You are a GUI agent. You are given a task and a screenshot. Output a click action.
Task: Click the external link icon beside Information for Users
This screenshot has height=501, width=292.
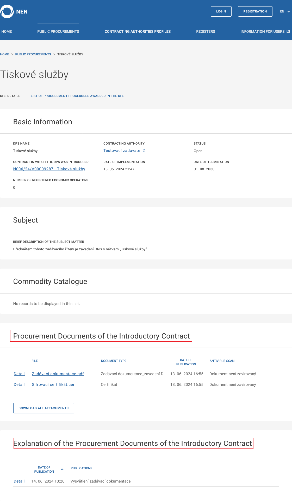pyautogui.click(x=288, y=31)
